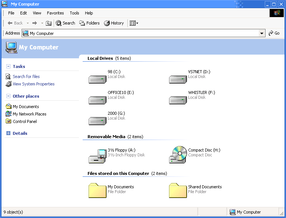Click Files stored on this Computer header

127,173
